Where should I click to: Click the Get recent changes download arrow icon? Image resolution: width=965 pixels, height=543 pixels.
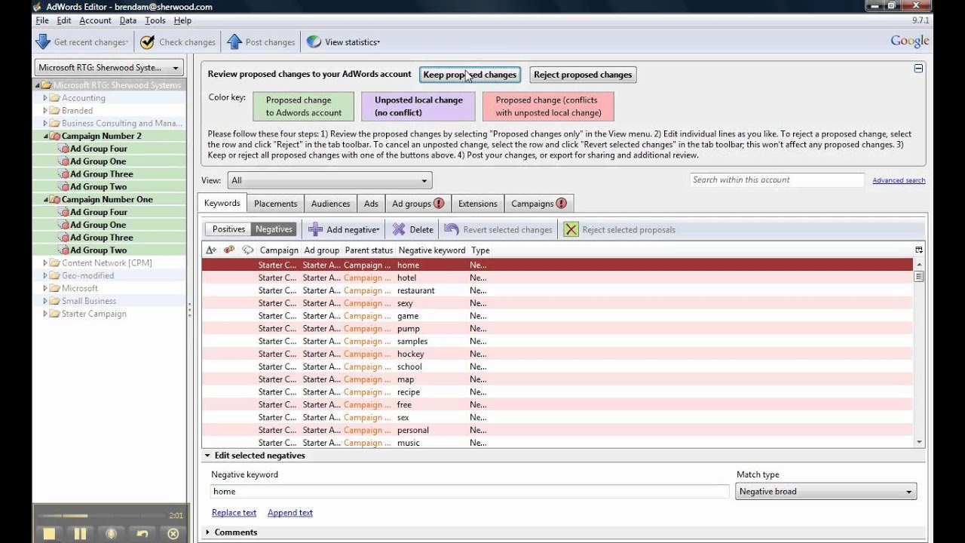pos(43,42)
